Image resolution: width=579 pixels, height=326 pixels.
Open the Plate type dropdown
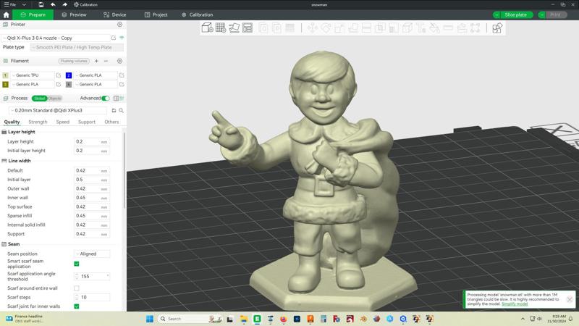pos(77,47)
